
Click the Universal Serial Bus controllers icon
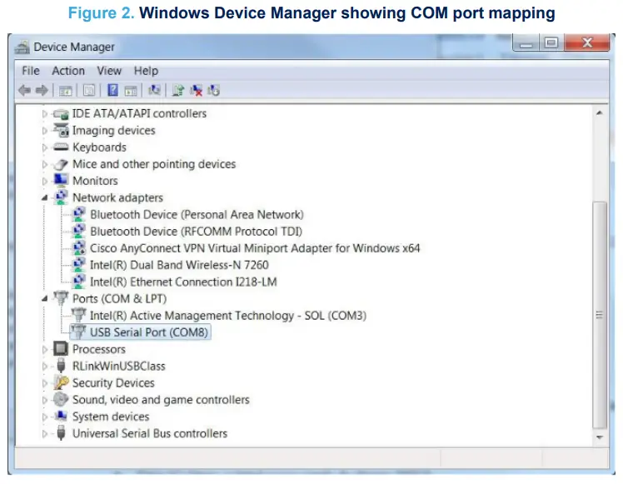coord(61,432)
